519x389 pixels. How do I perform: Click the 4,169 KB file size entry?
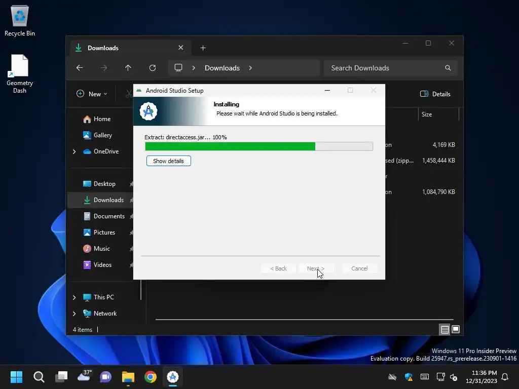pyautogui.click(x=443, y=145)
